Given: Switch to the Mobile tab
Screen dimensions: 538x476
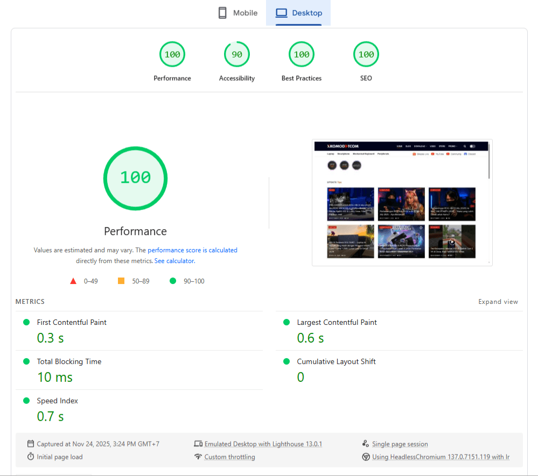Looking at the screenshot, I should [x=237, y=13].
